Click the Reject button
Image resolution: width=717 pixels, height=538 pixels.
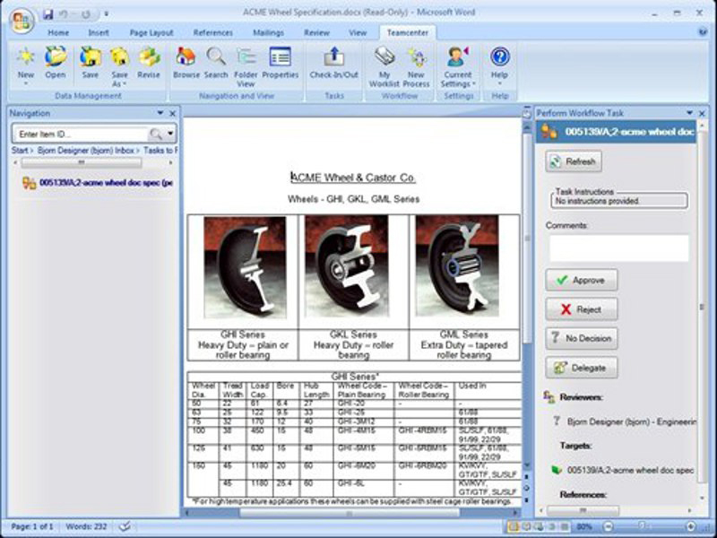(x=581, y=309)
